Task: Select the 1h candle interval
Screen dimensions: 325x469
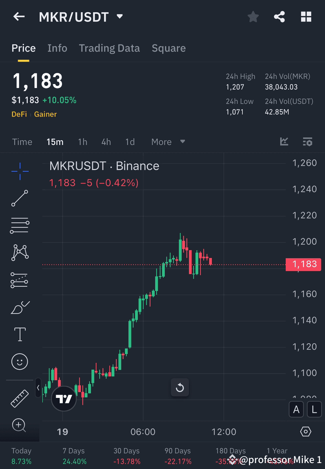Action: [x=82, y=142]
